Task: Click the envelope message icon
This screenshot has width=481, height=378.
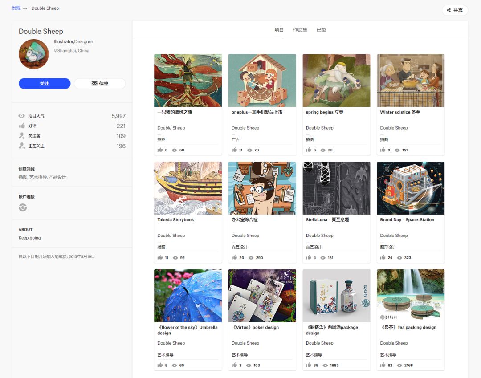Action: [94, 84]
